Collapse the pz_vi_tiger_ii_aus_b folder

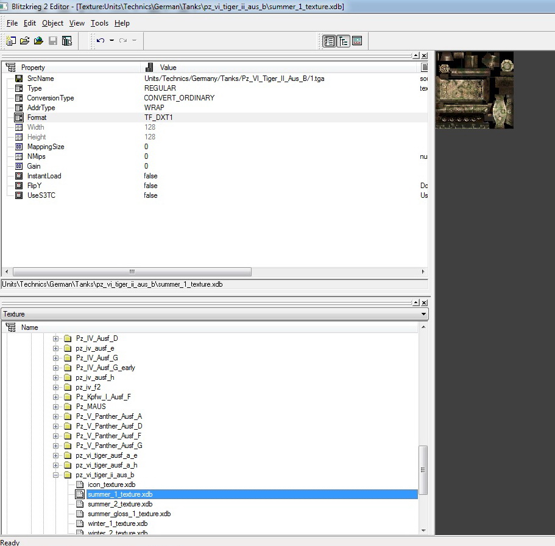55,475
